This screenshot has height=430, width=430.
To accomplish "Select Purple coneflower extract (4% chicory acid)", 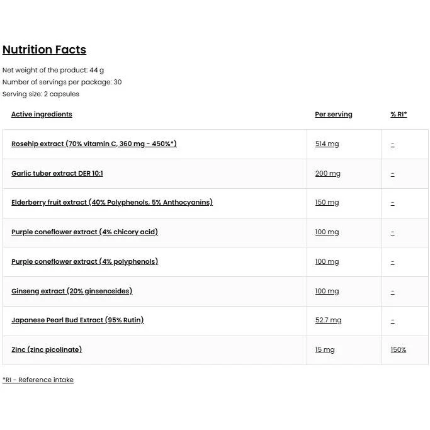I will point(85,232).
